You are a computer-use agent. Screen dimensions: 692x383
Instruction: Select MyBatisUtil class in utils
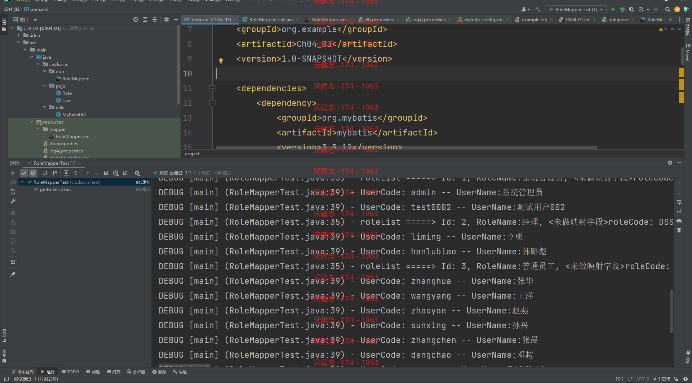(x=74, y=115)
